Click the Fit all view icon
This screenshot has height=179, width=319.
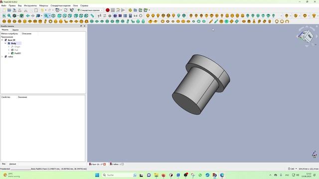[4, 15]
